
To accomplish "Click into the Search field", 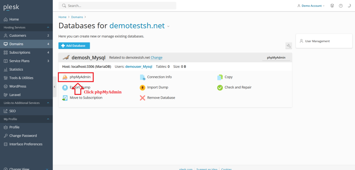I will [117, 6].
